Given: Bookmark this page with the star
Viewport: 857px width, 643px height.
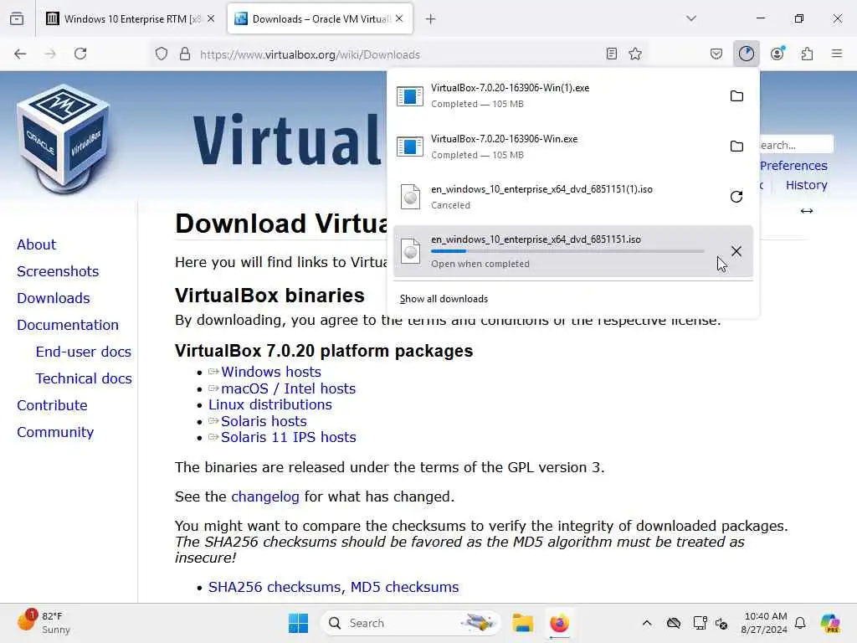Looking at the screenshot, I should pos(635,54).
